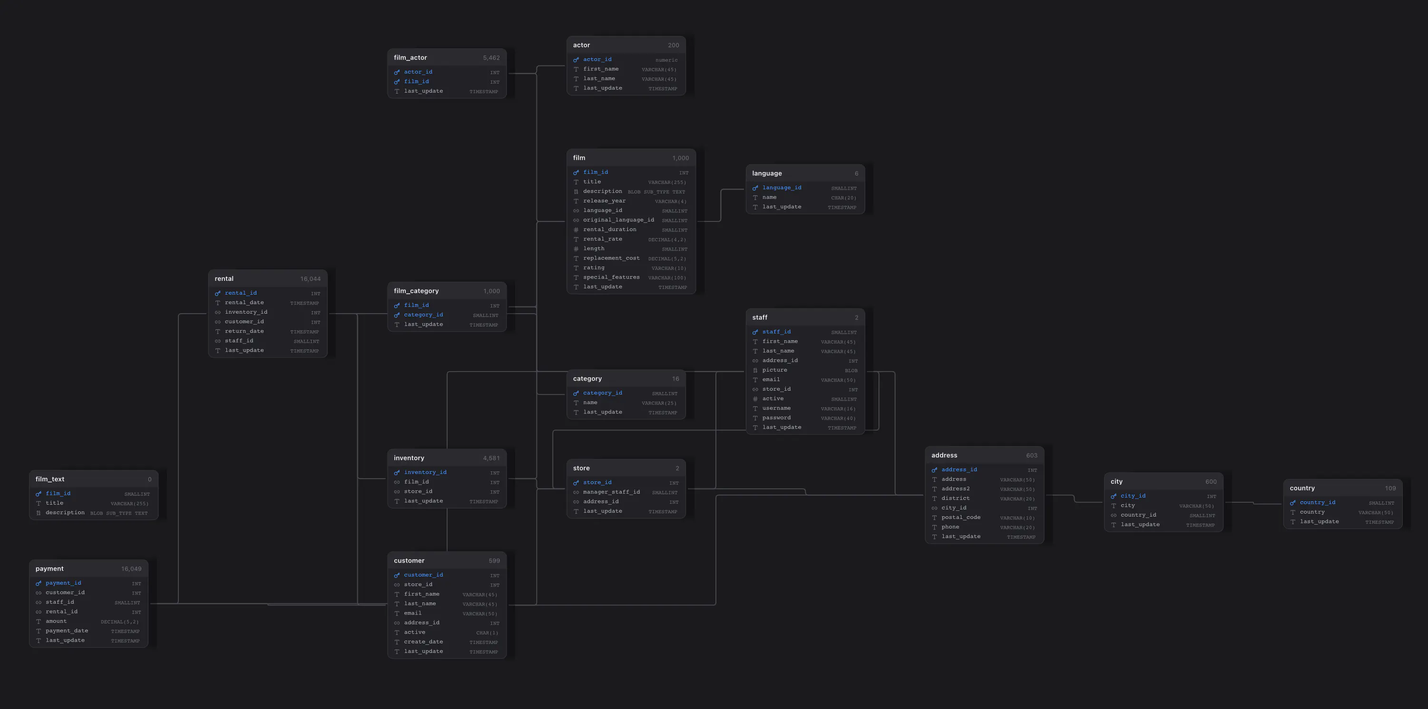Select the rating column in film table

coord(631,268)
